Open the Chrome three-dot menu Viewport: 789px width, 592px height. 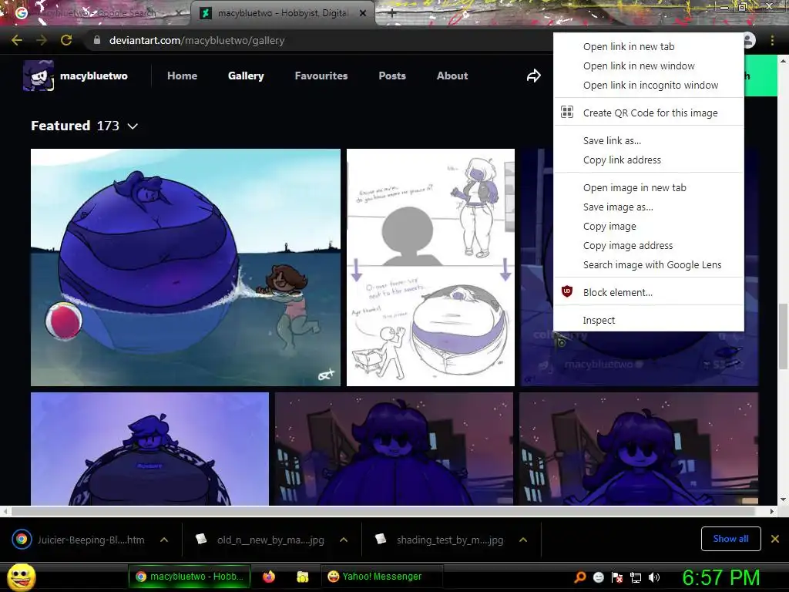772,40
